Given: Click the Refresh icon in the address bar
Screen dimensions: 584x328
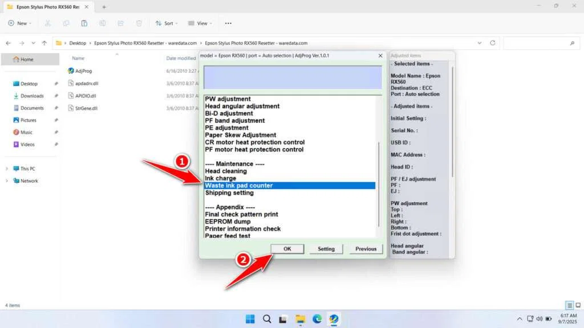Looking at the screenshot, I should (x=492, y=43).
